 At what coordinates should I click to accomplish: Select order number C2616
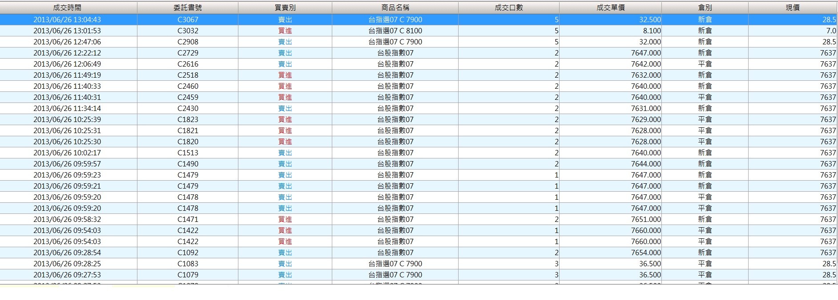(188, 64)
